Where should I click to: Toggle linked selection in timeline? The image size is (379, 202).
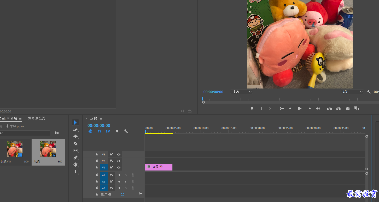pos(108,131)
